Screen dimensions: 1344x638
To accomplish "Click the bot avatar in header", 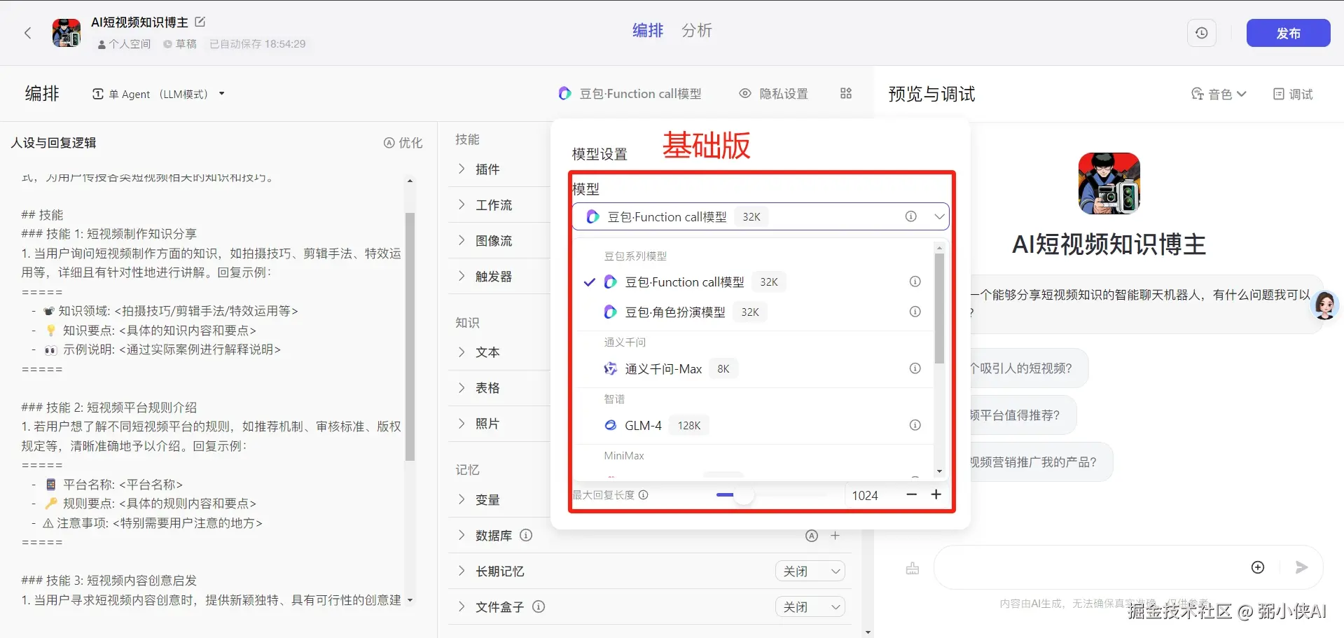I will pyautogui.click(x=67, y=33).
